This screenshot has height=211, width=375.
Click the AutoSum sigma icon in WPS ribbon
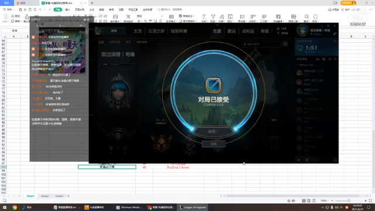(204, 16)
